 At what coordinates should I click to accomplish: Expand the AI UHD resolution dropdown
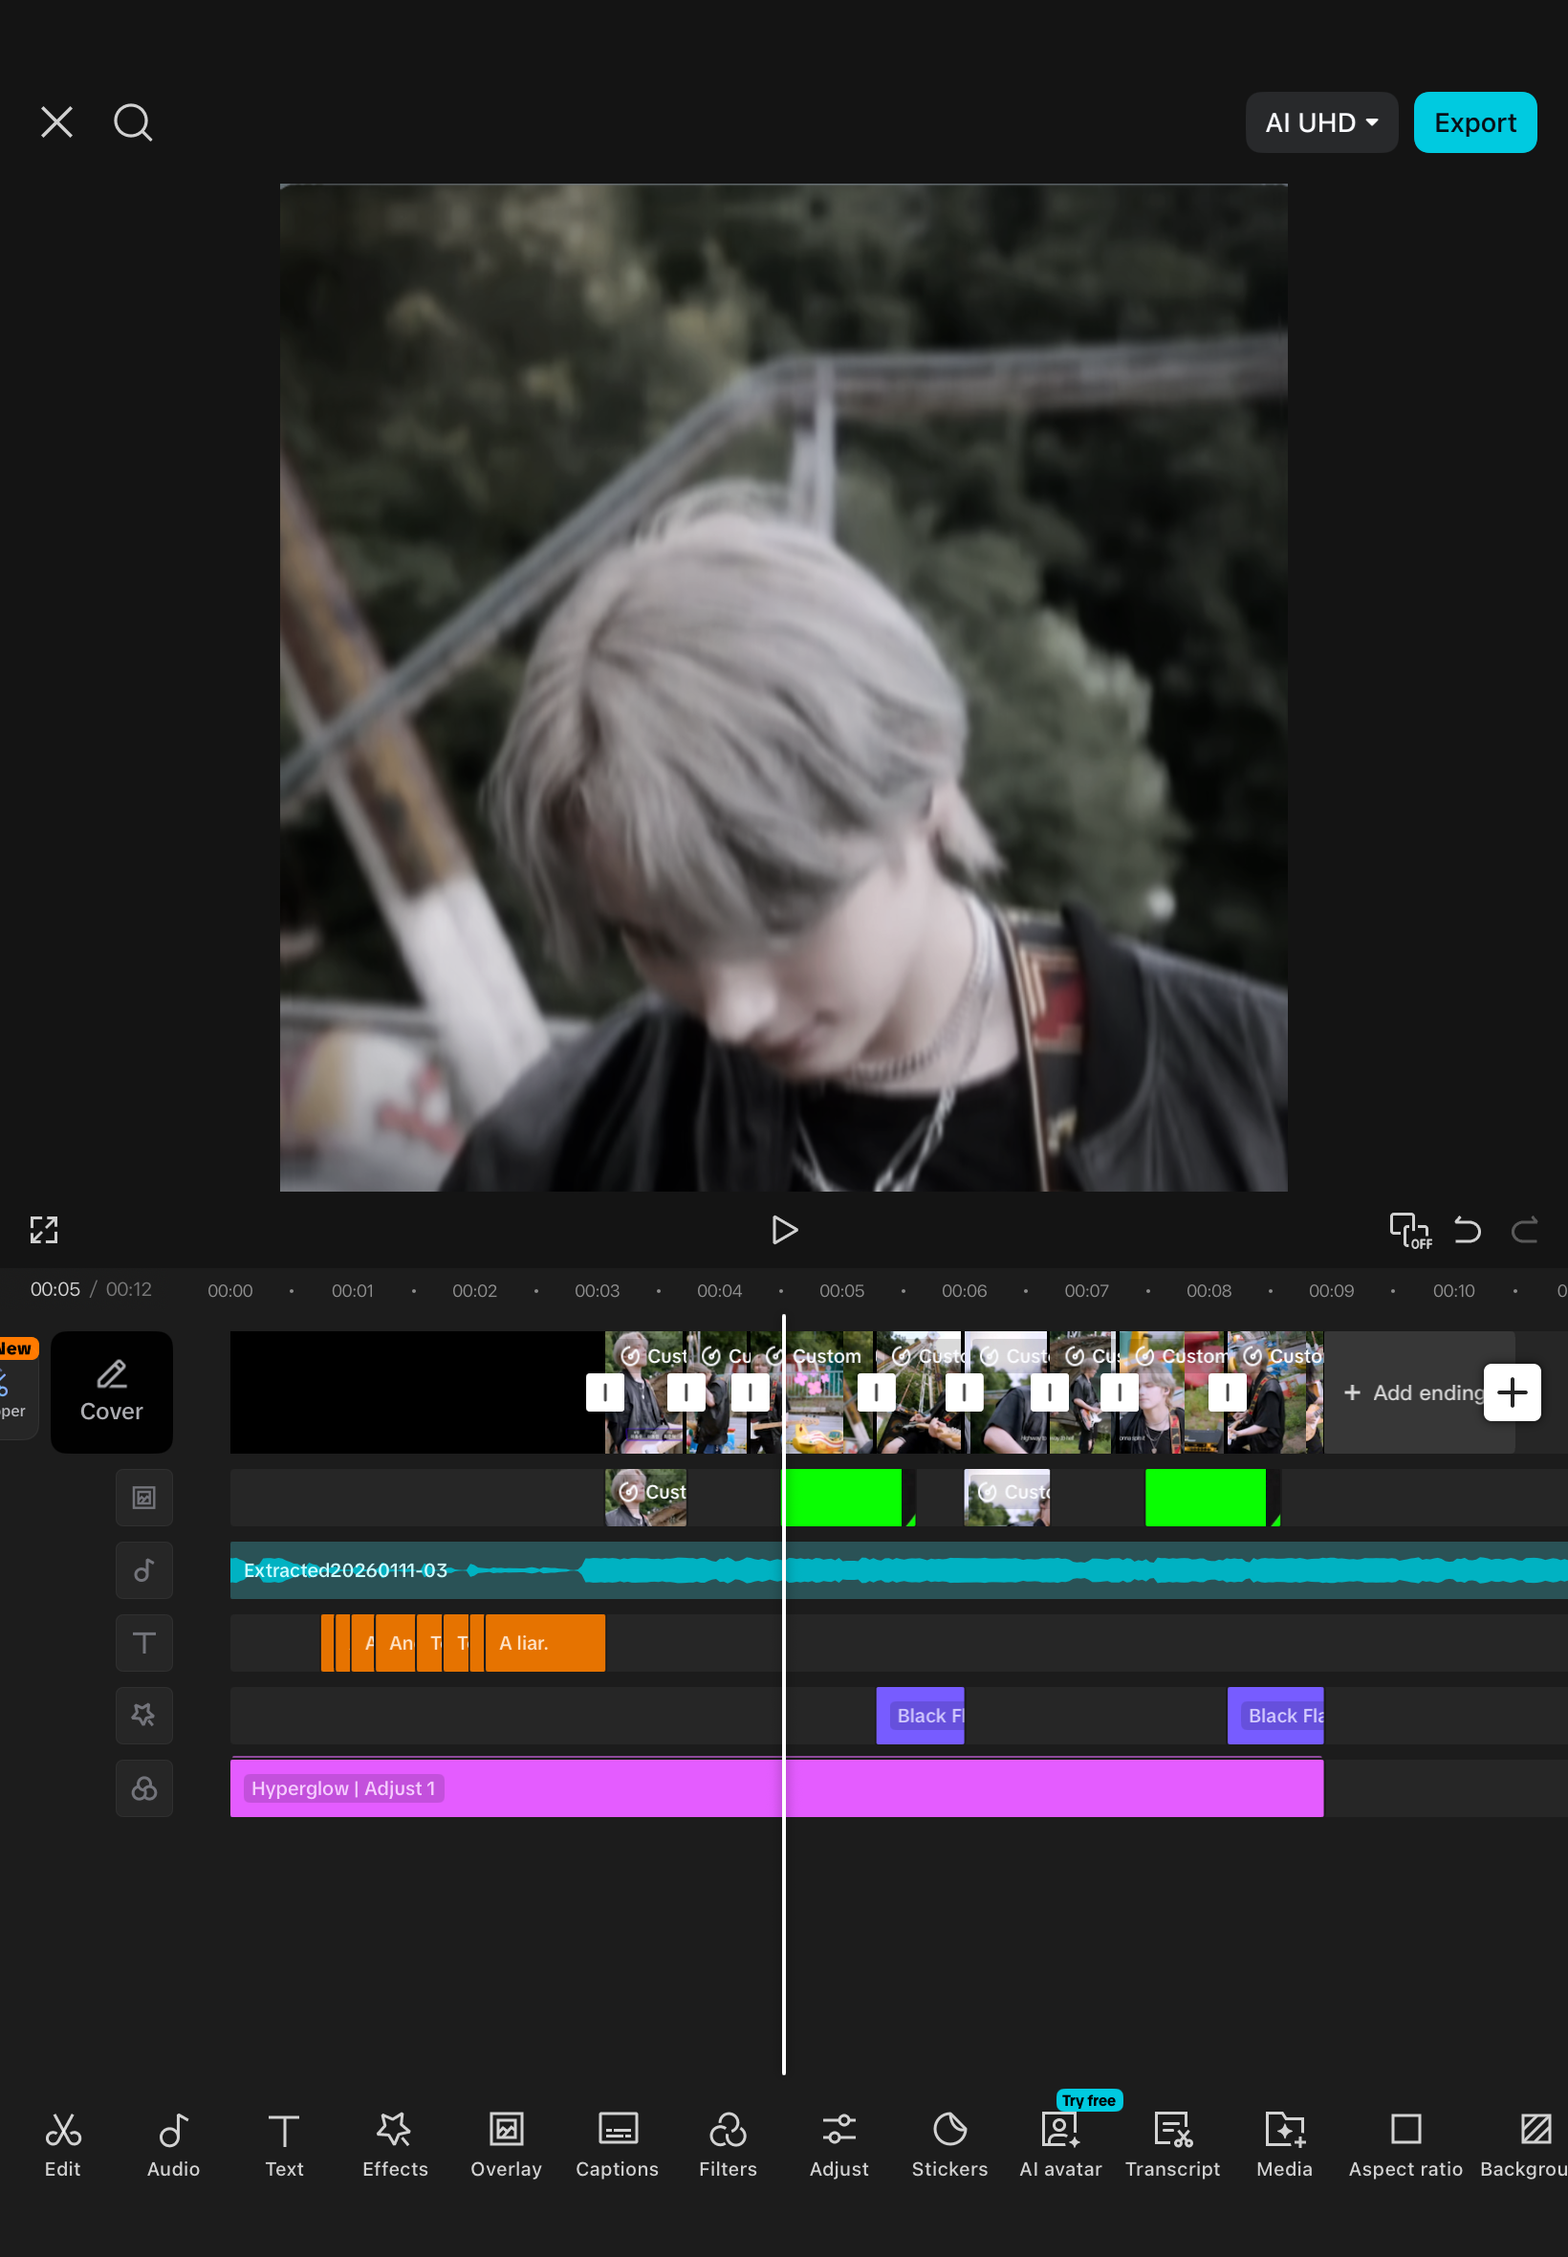(x=1320, y=122)
